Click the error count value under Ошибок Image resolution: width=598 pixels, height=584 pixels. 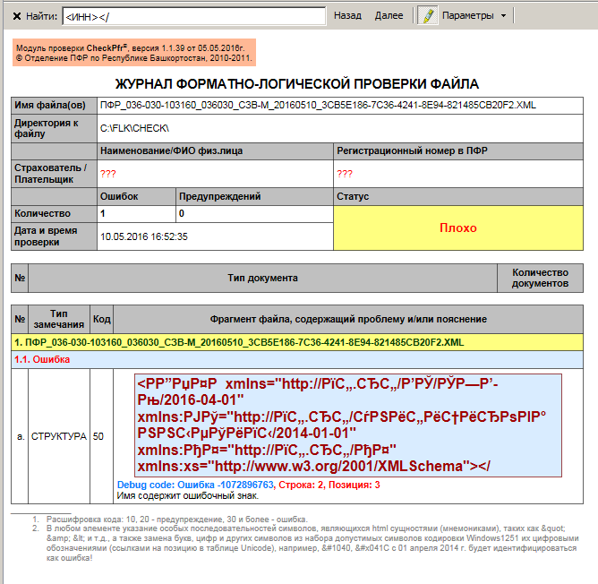[x=103, y=214]
